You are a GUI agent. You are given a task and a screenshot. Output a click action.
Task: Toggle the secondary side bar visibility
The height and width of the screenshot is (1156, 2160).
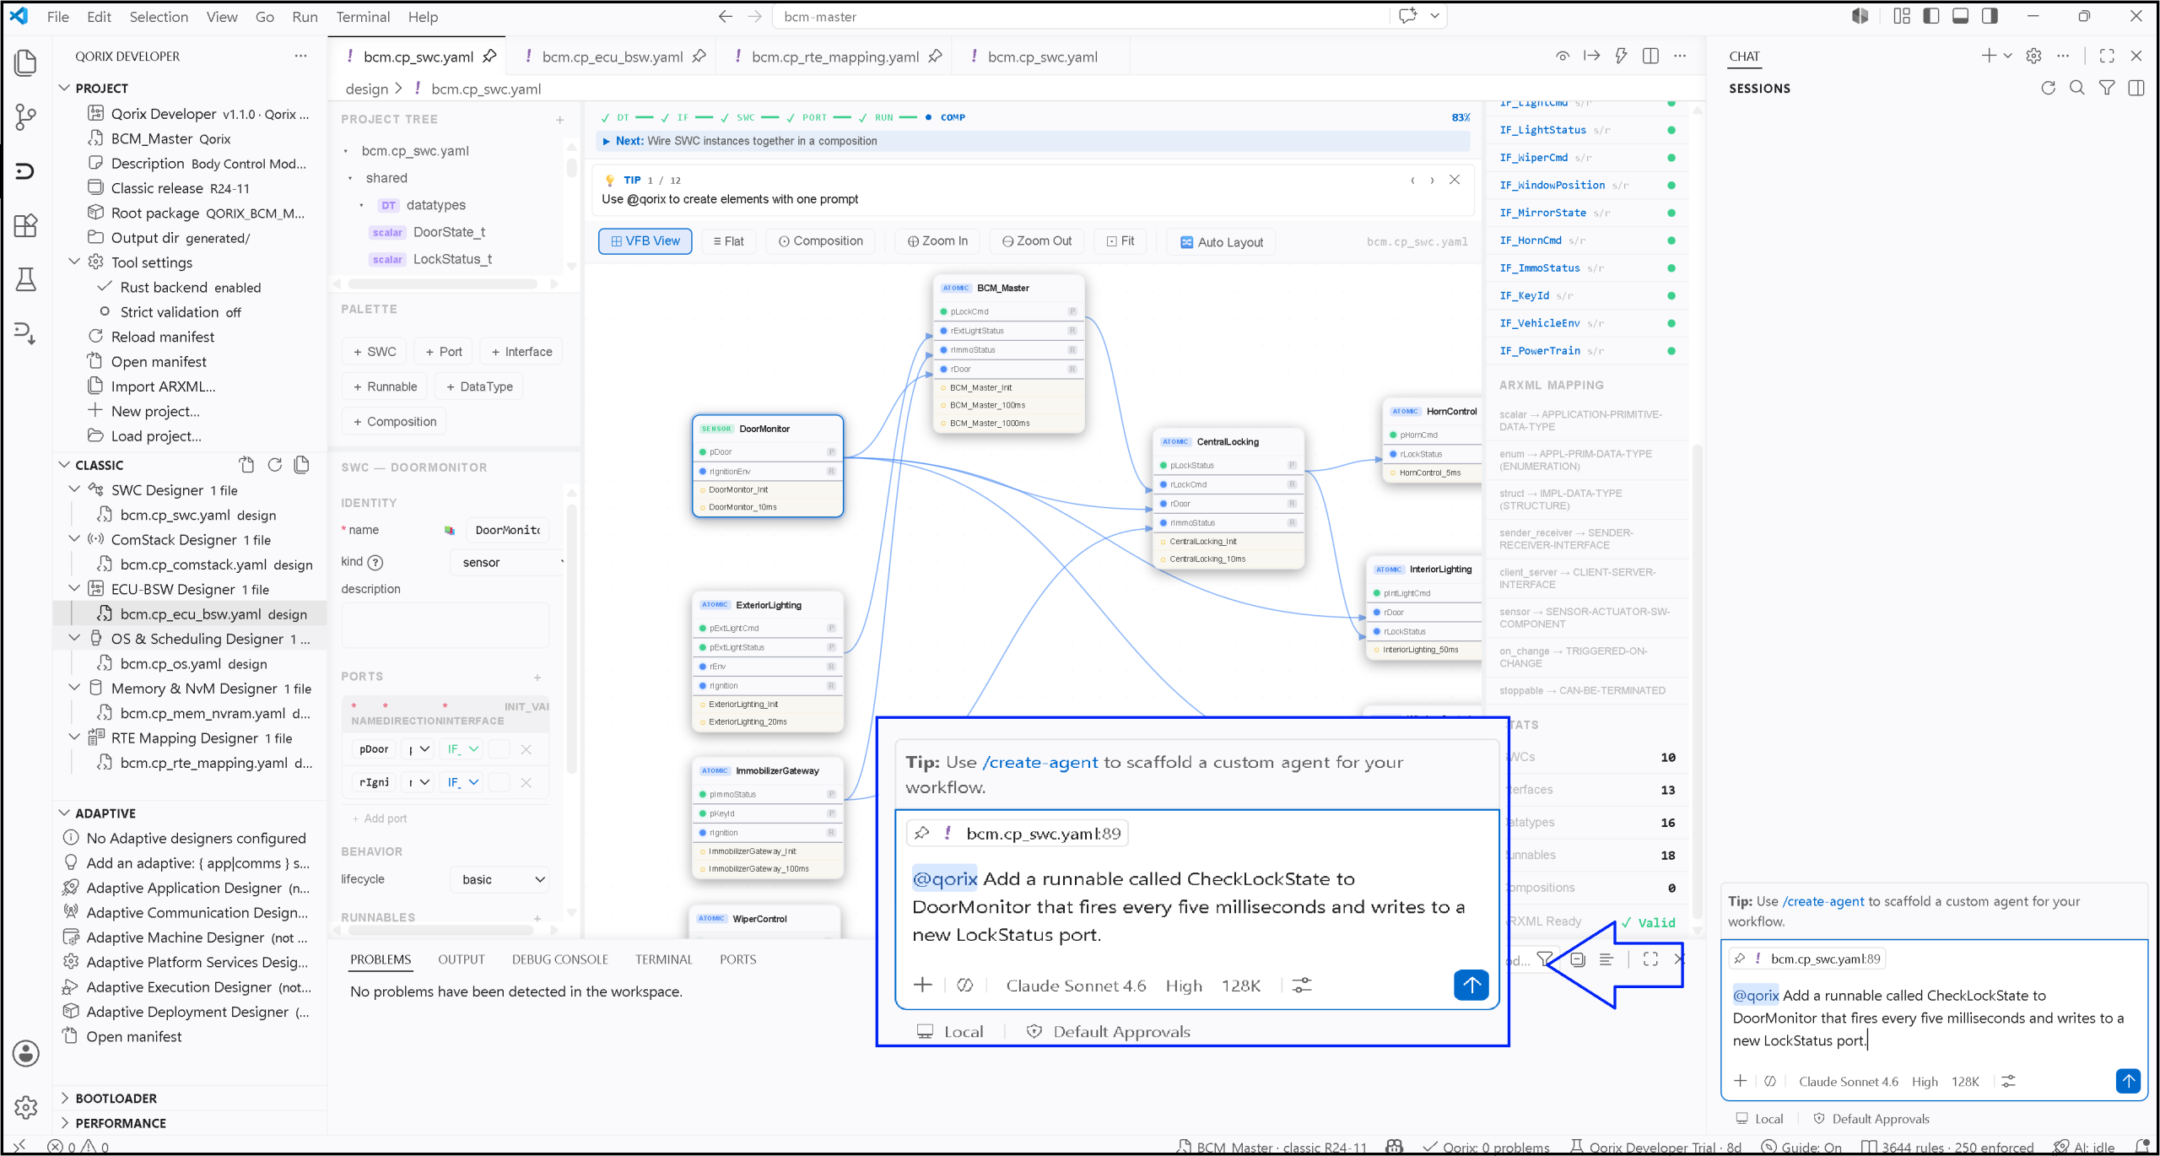click(x=1990, y=16)
